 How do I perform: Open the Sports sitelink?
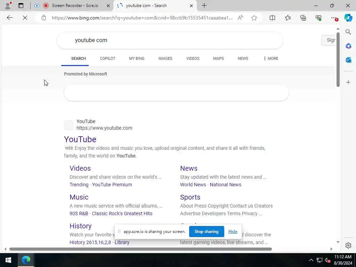tap(190, 197)
